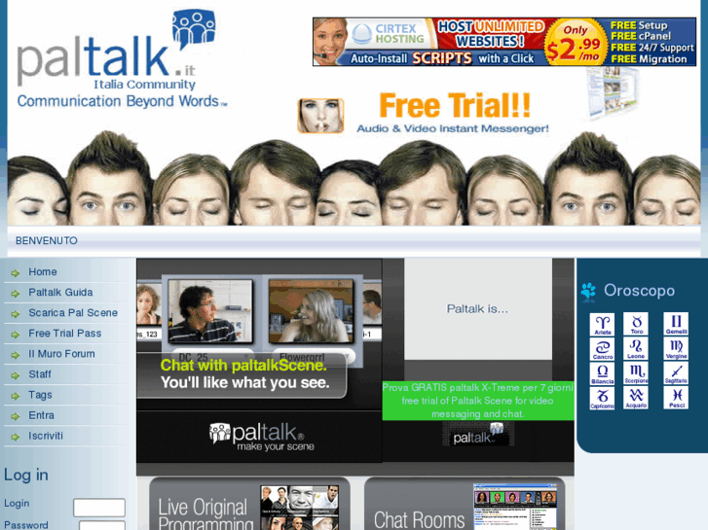Open Scarica Pal Scene menu item
Viewport: 708px width, 530px height.
pos(73,313)
